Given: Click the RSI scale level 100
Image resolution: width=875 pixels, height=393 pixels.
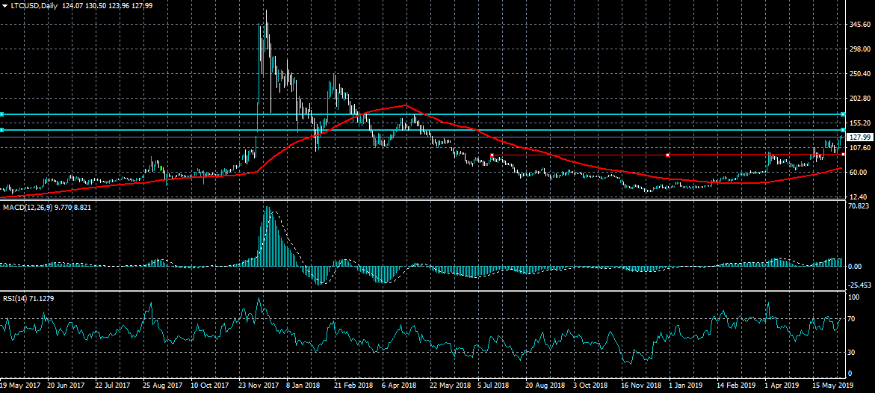Looking at the screenshot, I should pyautogui.click(x=853, y=298).
